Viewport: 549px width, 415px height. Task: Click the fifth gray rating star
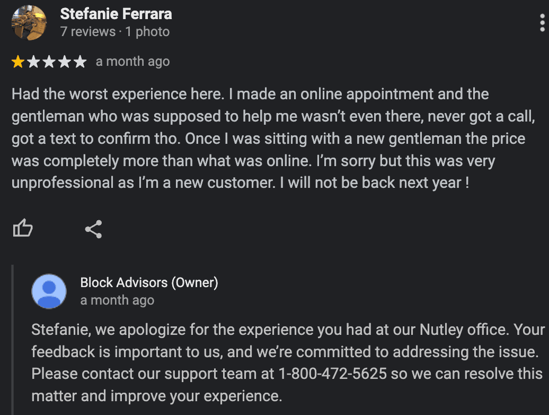(79, 62)
